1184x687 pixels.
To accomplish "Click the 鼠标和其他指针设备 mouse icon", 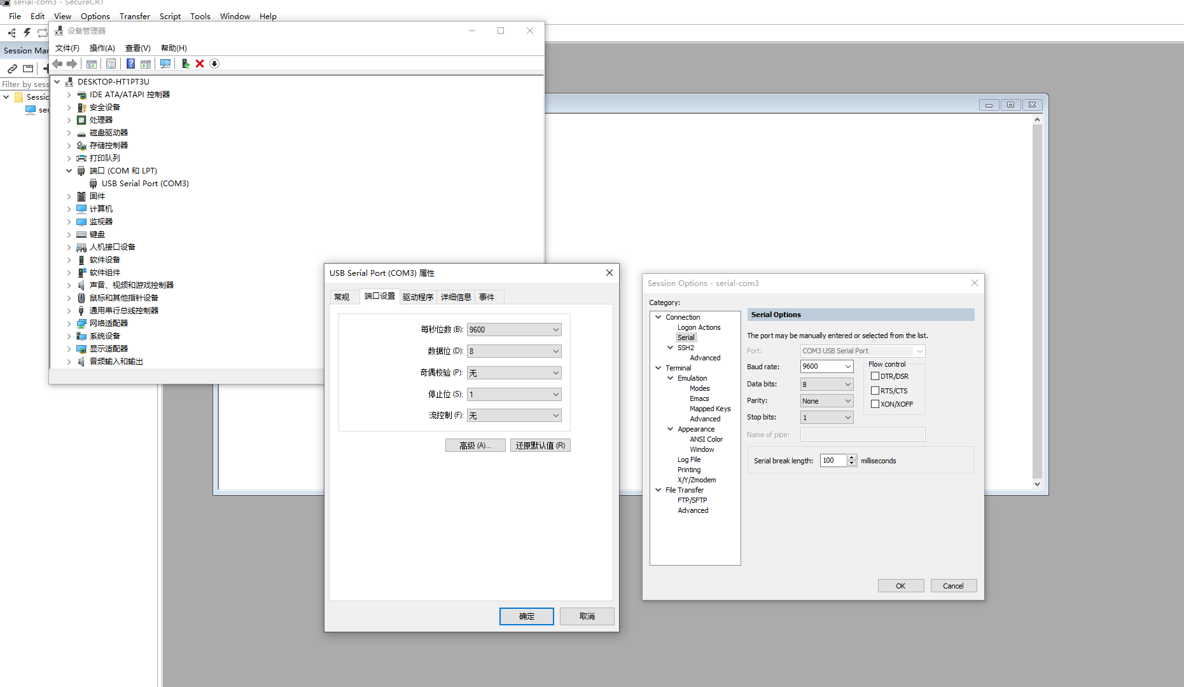I will coord(81,298).
